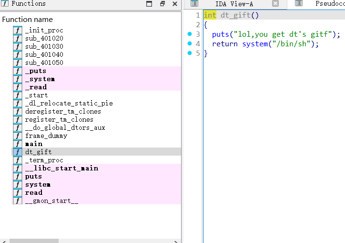Select main in the functions list

(x=34, y=144)
